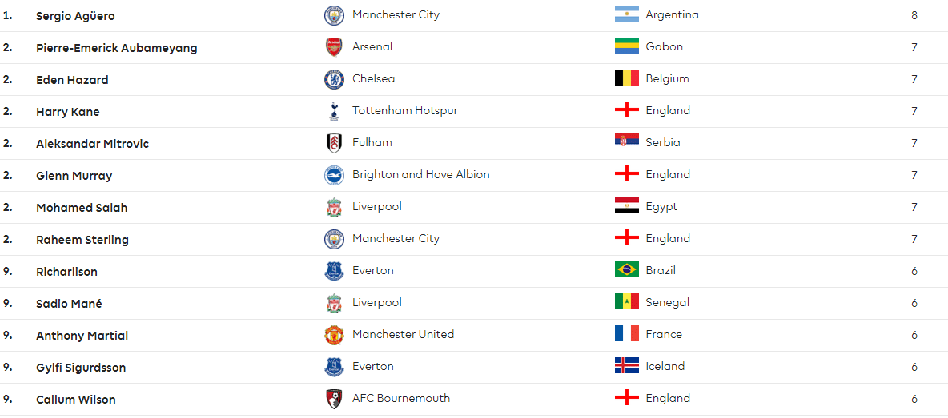948x418 pixels.
Task: Click the Everton club name beside Richarlison
Action: 373,271
